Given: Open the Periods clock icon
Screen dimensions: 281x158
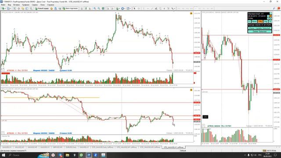Looking at the screenshot, I should pos(122,8).
